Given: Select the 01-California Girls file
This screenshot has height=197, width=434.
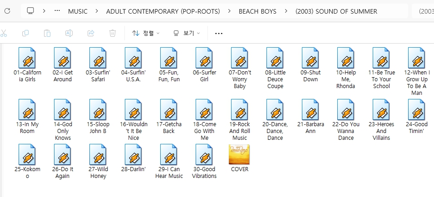Looking at the screenshot, I should pos(27,65).
